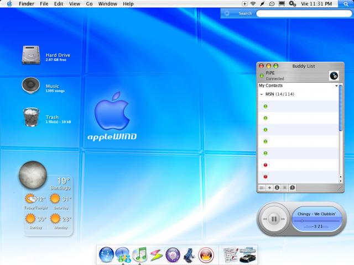
Task: Click the Today/Tonight forecast icon
Action: click(30, 199)
